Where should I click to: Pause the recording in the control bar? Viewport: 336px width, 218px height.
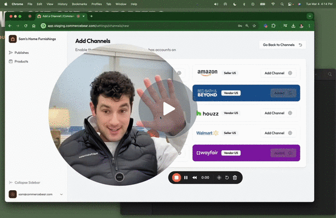tap(186, 177)
